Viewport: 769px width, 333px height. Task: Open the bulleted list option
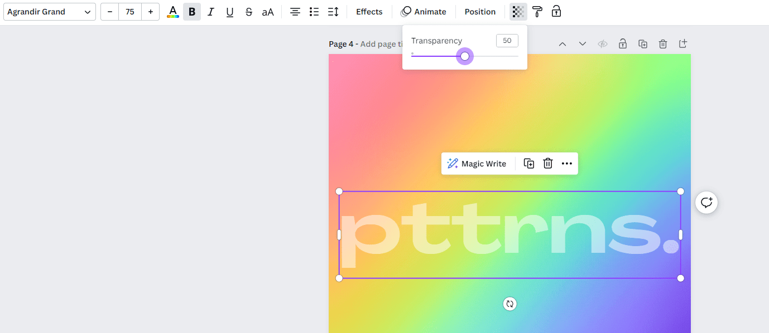pos(314,11)
